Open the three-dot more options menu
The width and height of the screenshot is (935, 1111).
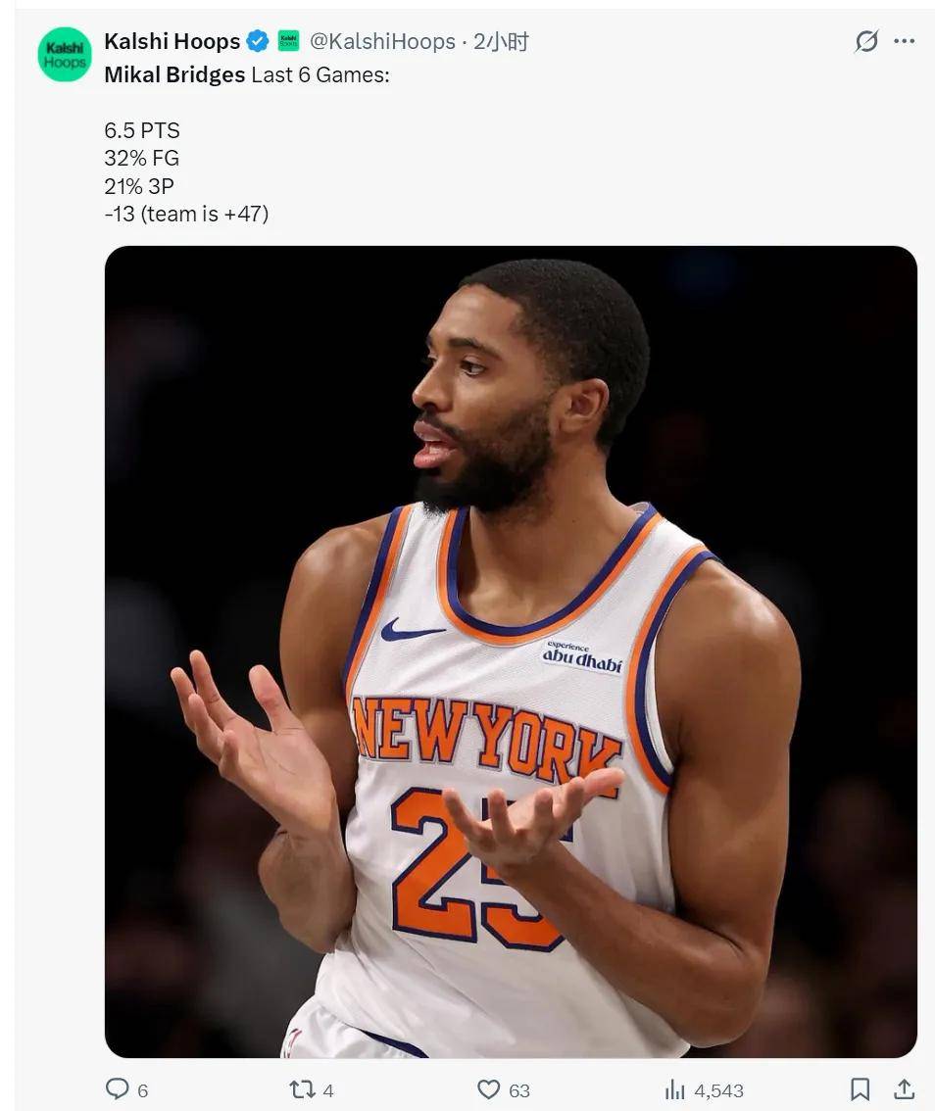(x=904, y=41)
